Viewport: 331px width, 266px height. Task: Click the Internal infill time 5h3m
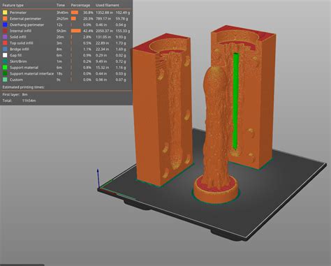(x=61, y=31)
